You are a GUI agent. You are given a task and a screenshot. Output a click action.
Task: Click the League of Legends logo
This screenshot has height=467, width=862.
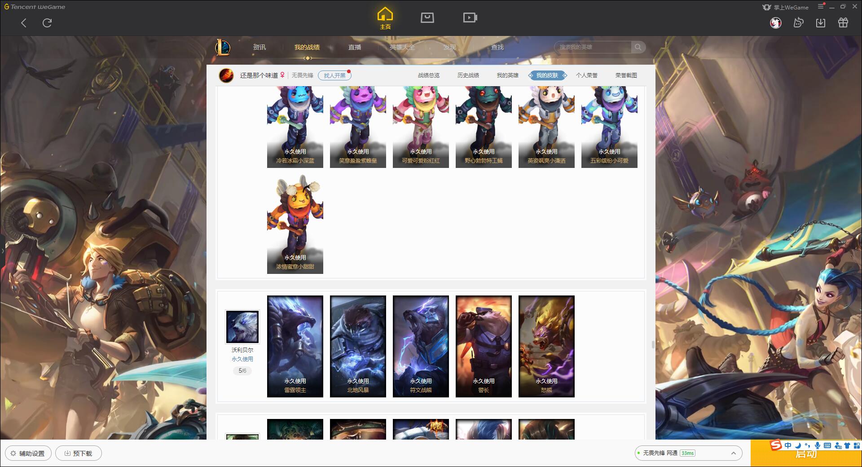click(x=223, y=47)
